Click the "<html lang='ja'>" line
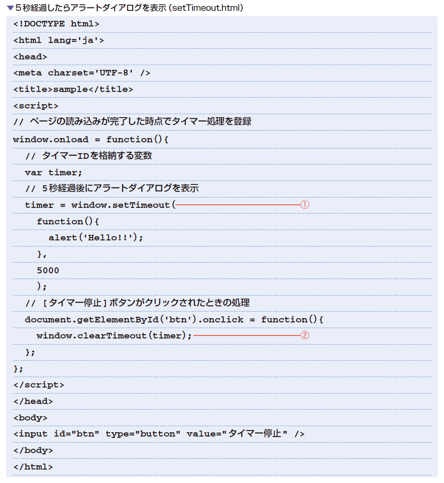The width and height of the screenshot is (444, 483). (59, 40)
